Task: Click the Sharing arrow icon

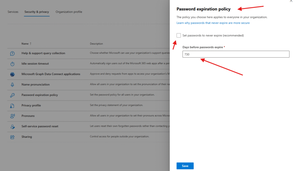Action: point(12,137)
